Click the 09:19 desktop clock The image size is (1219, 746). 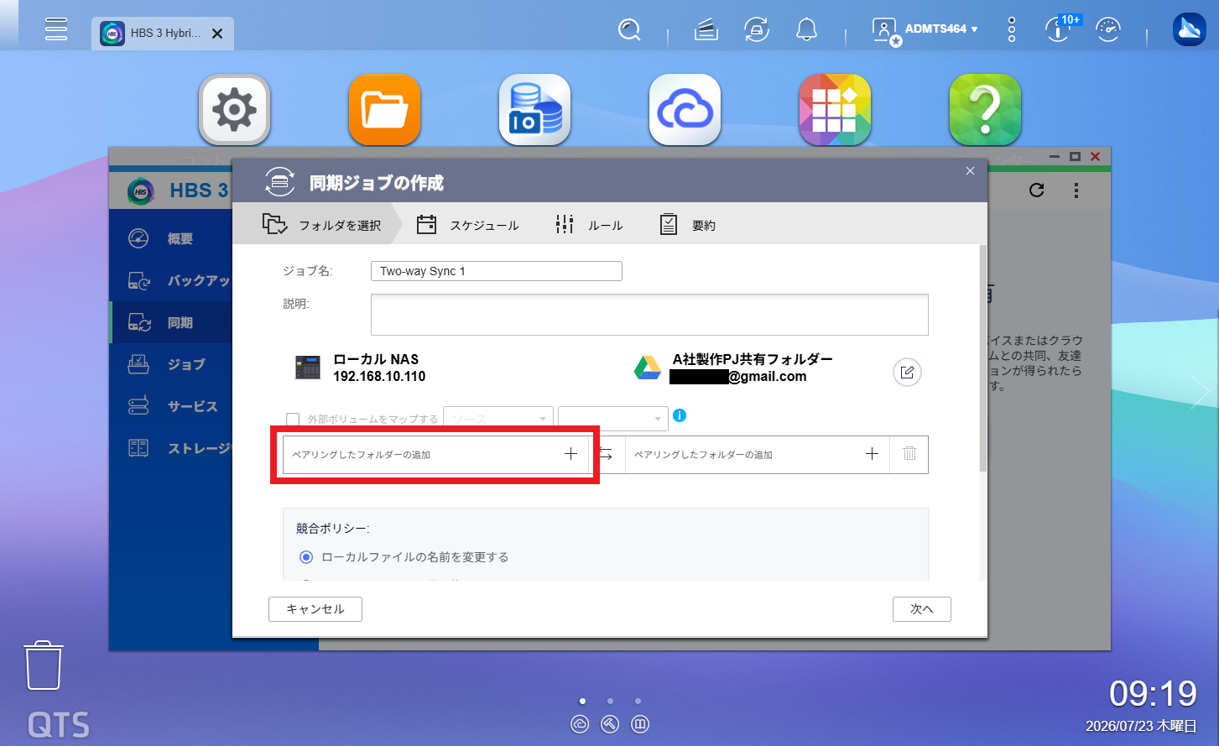[x=1153, y=693]
